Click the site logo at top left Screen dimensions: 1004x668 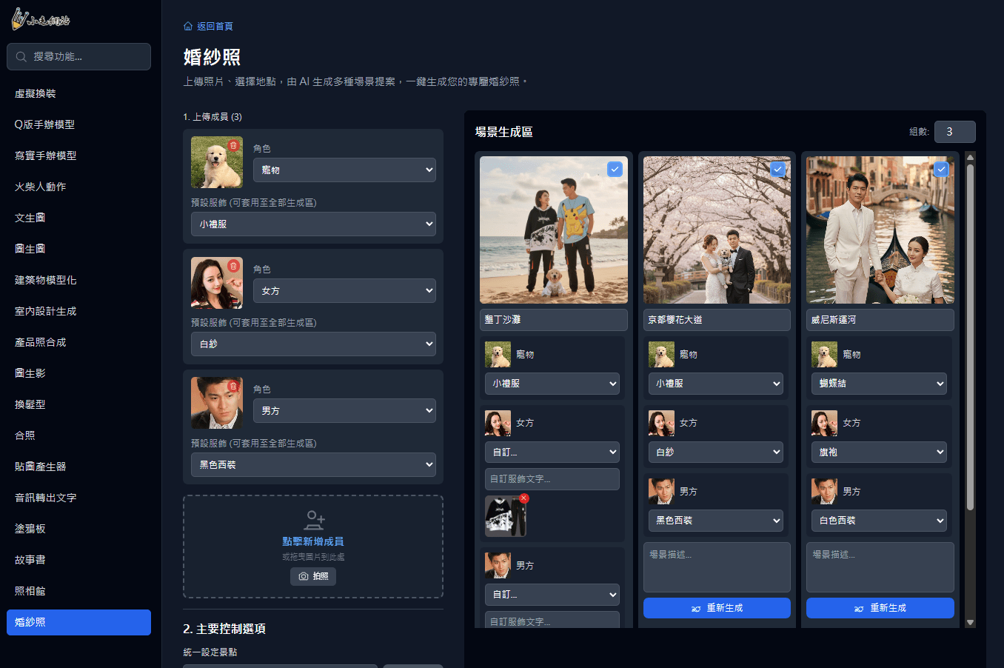pyautogui.click(x=41, y=20)
